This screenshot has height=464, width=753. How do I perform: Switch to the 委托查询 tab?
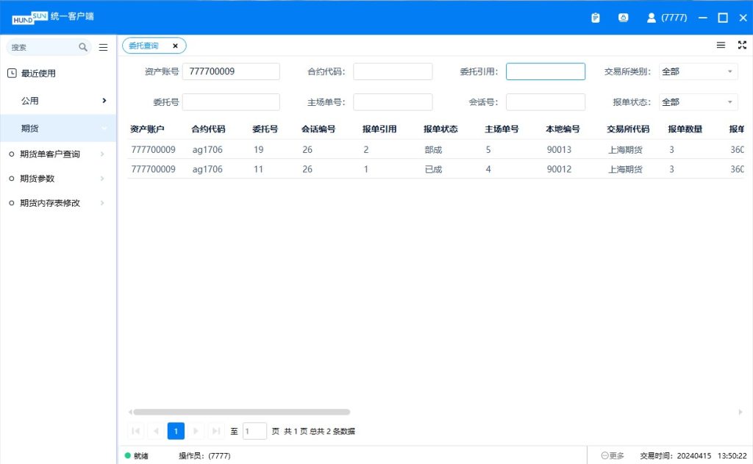(x=144, y=46)
